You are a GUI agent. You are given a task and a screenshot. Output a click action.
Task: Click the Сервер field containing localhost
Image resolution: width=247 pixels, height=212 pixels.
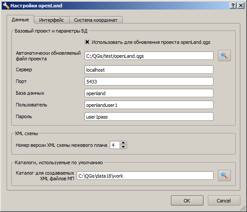(149, 70)
